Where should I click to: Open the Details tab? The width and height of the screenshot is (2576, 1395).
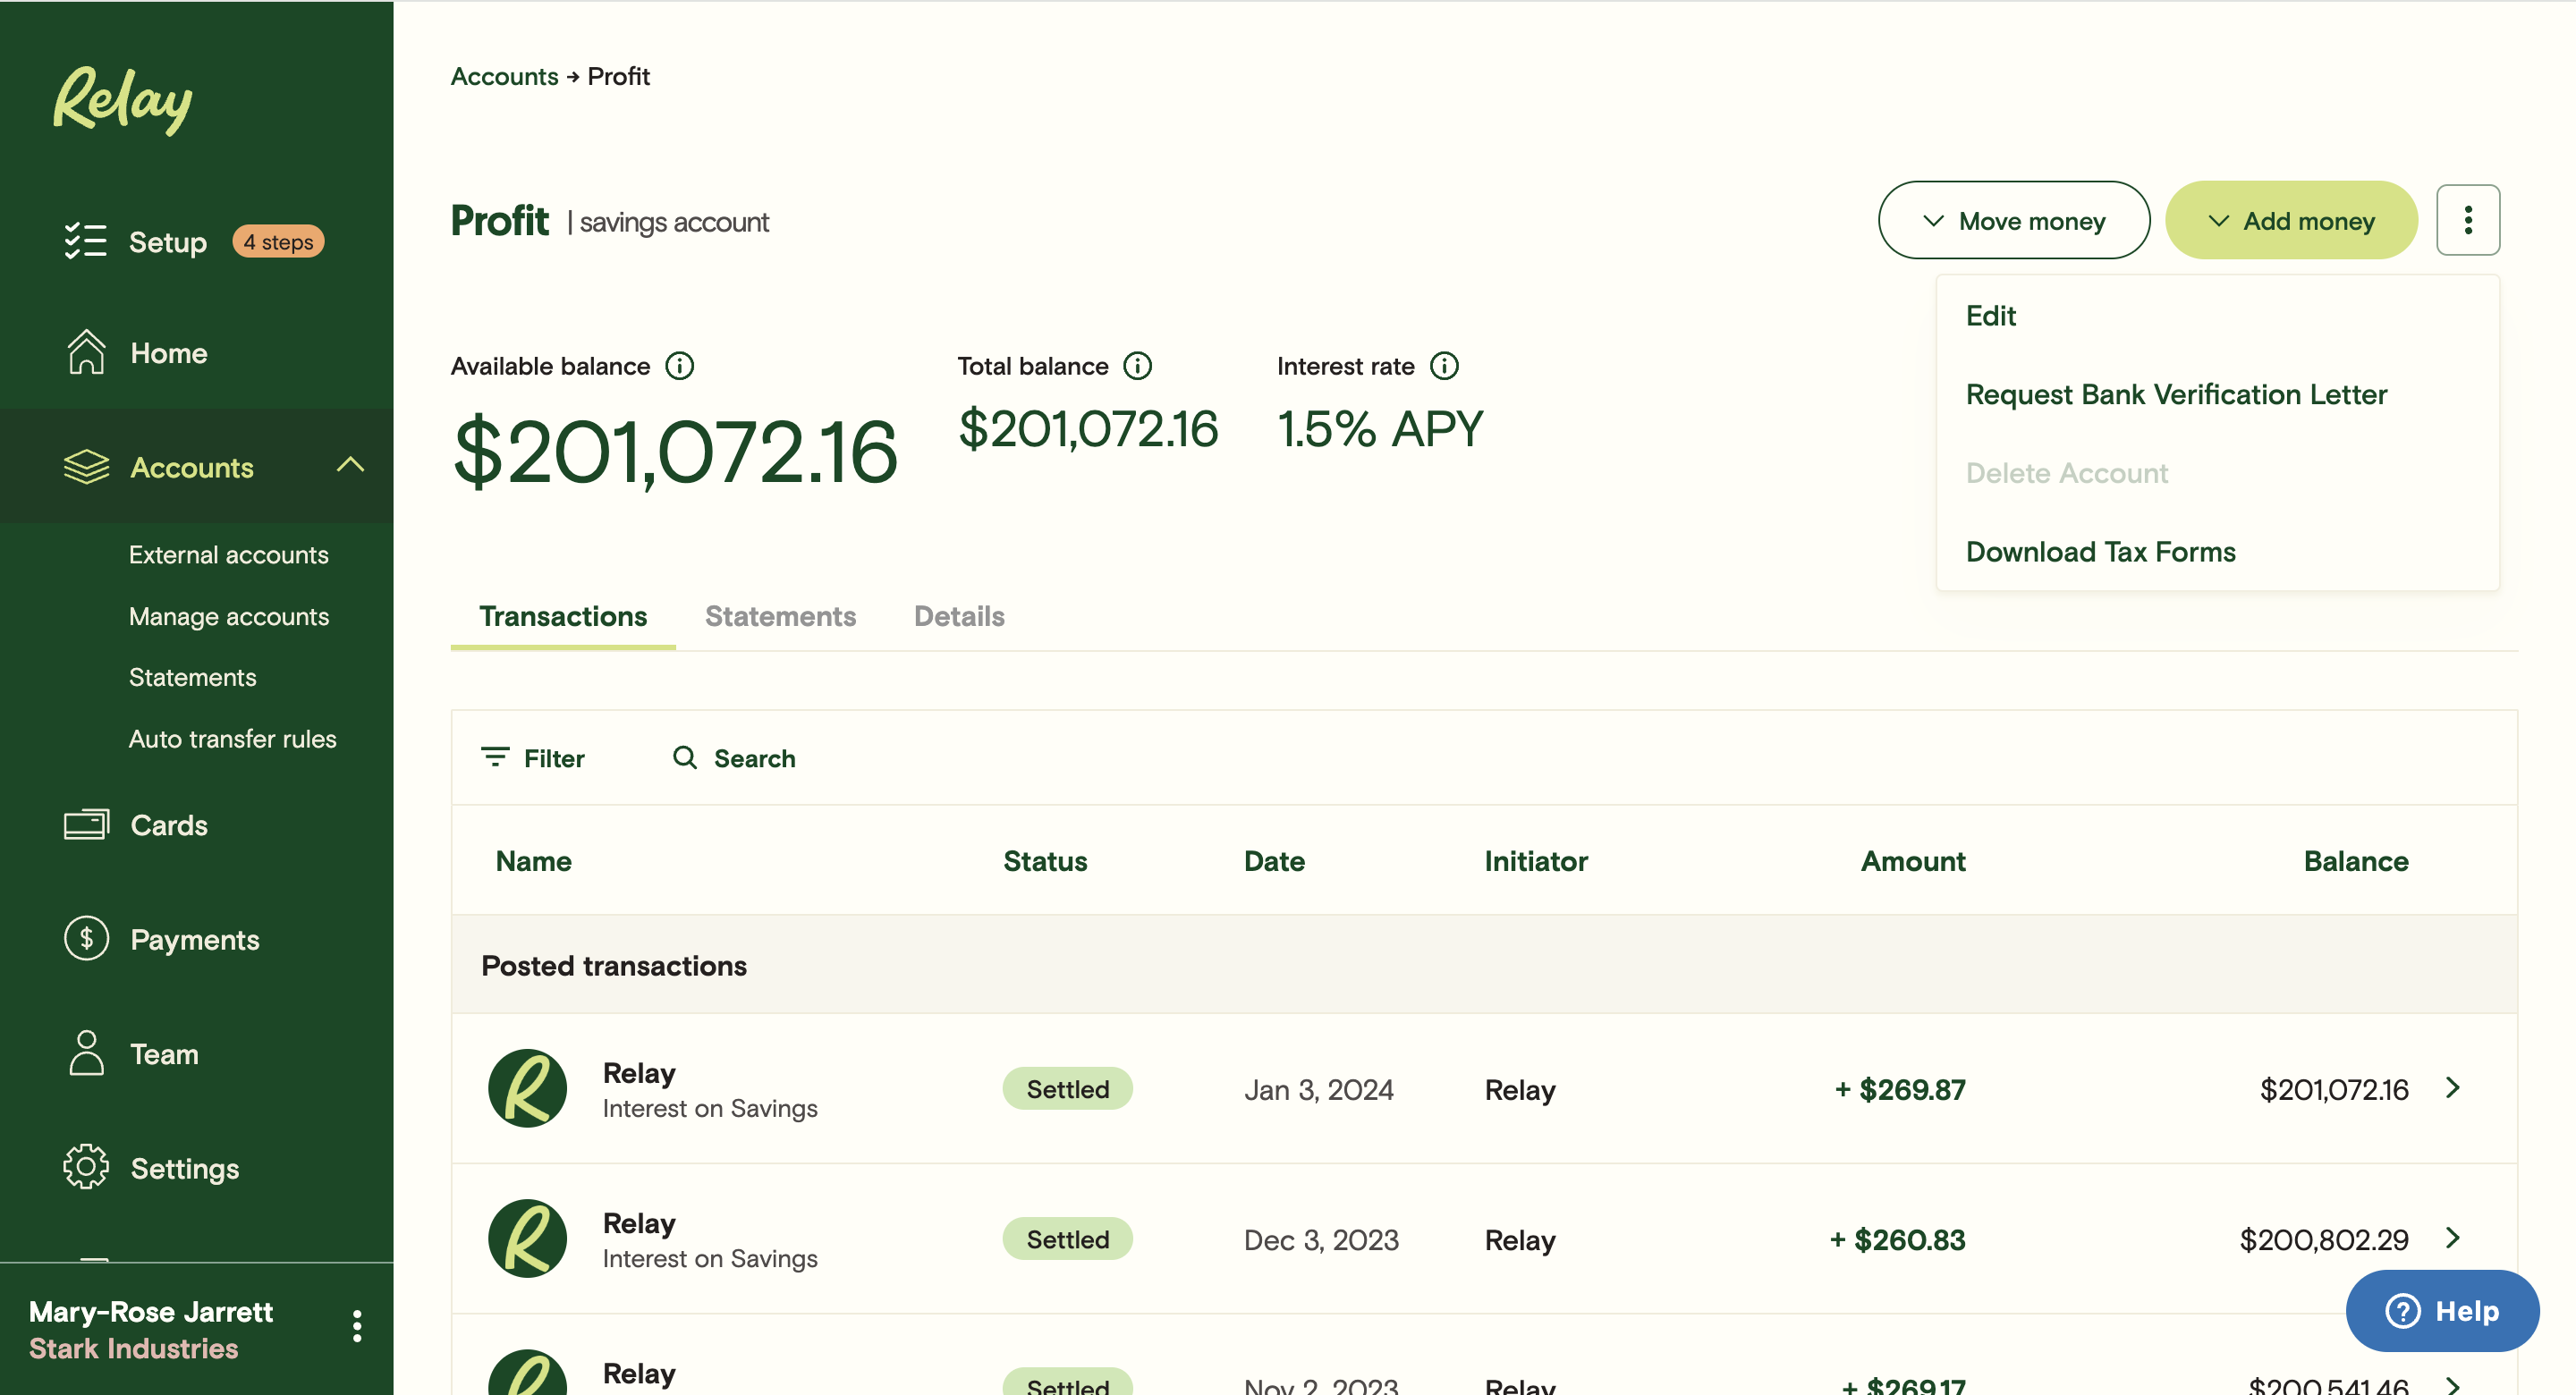pos(958,616)
